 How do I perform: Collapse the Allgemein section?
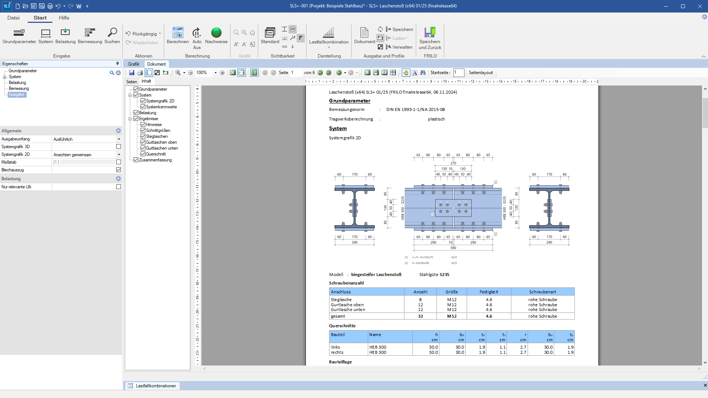(x=118, y=131)
